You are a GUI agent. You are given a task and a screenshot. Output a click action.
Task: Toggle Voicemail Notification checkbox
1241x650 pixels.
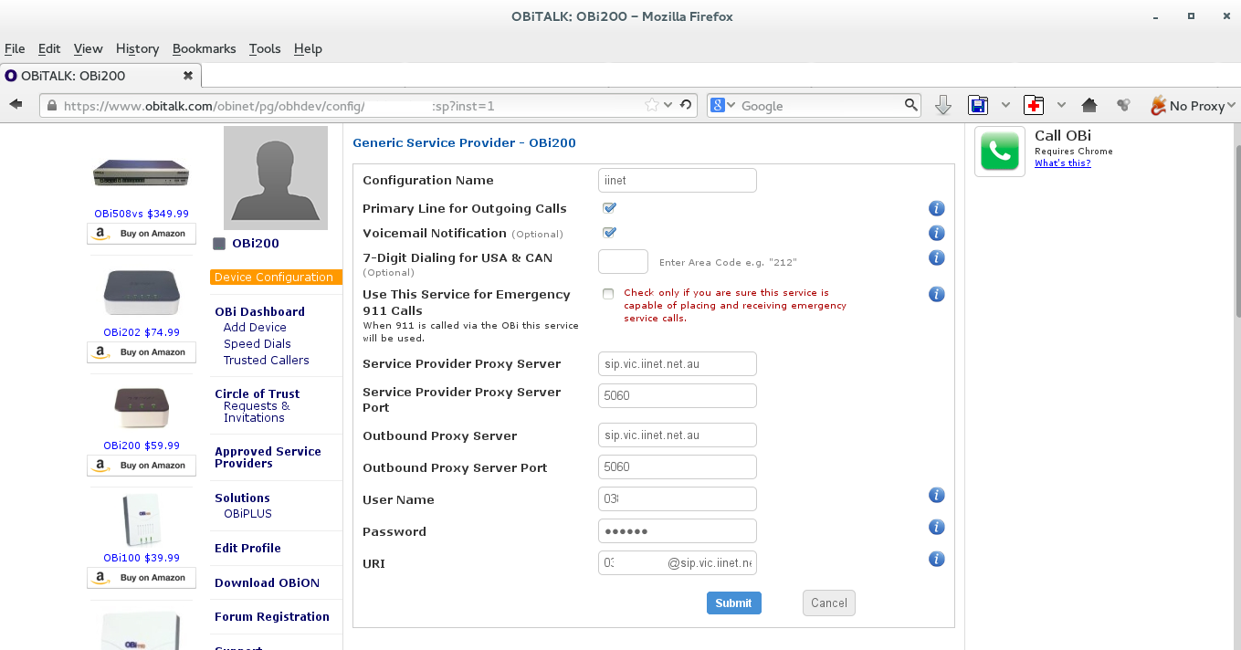coord(609,233)
